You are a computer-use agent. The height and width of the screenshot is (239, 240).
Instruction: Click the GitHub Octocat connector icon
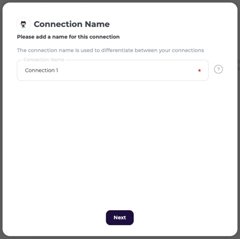click(23, 24)
